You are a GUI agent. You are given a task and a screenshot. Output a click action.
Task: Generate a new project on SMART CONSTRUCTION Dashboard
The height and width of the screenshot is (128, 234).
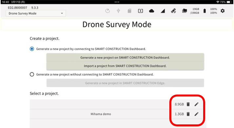click(125, 57)
